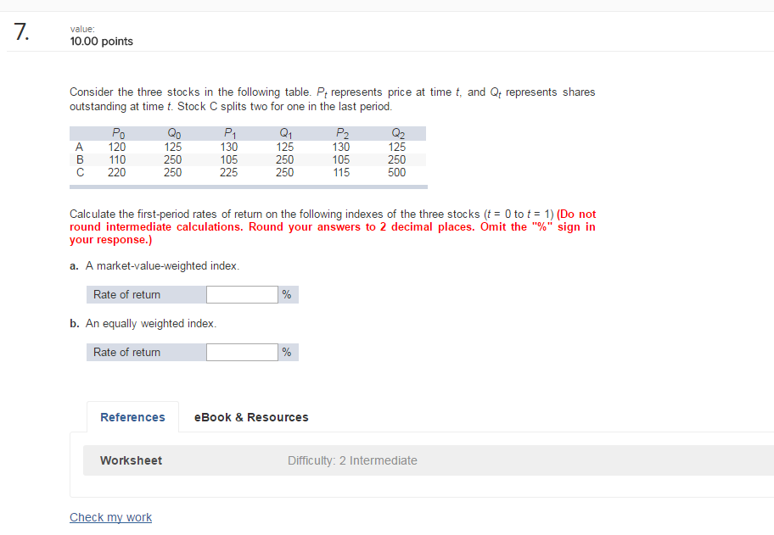Click inside the market-value-weighted rate of return field
Image resolution: width=774 pixels, height=535 pixels.
pyautogui.click(x=242, y=294)
